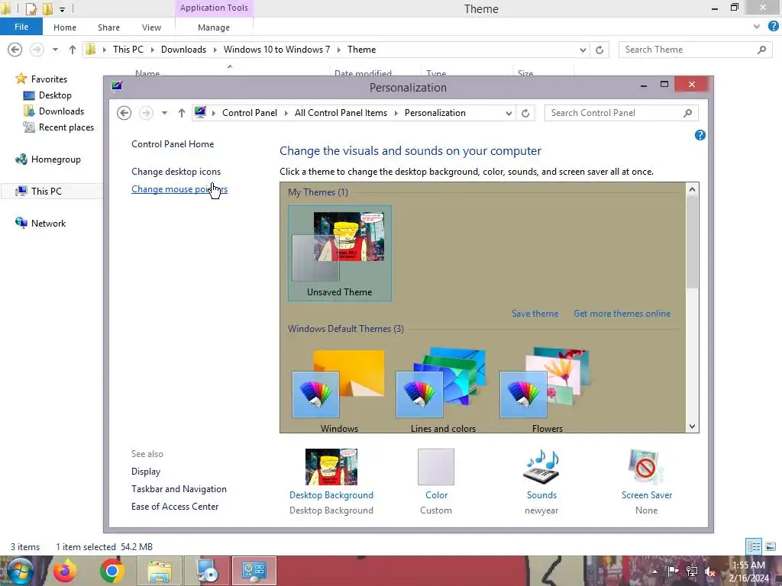Expand Personalization address bar dropdown
The height and width of the screenshot is (586, 782).
(x=508, y=113)
